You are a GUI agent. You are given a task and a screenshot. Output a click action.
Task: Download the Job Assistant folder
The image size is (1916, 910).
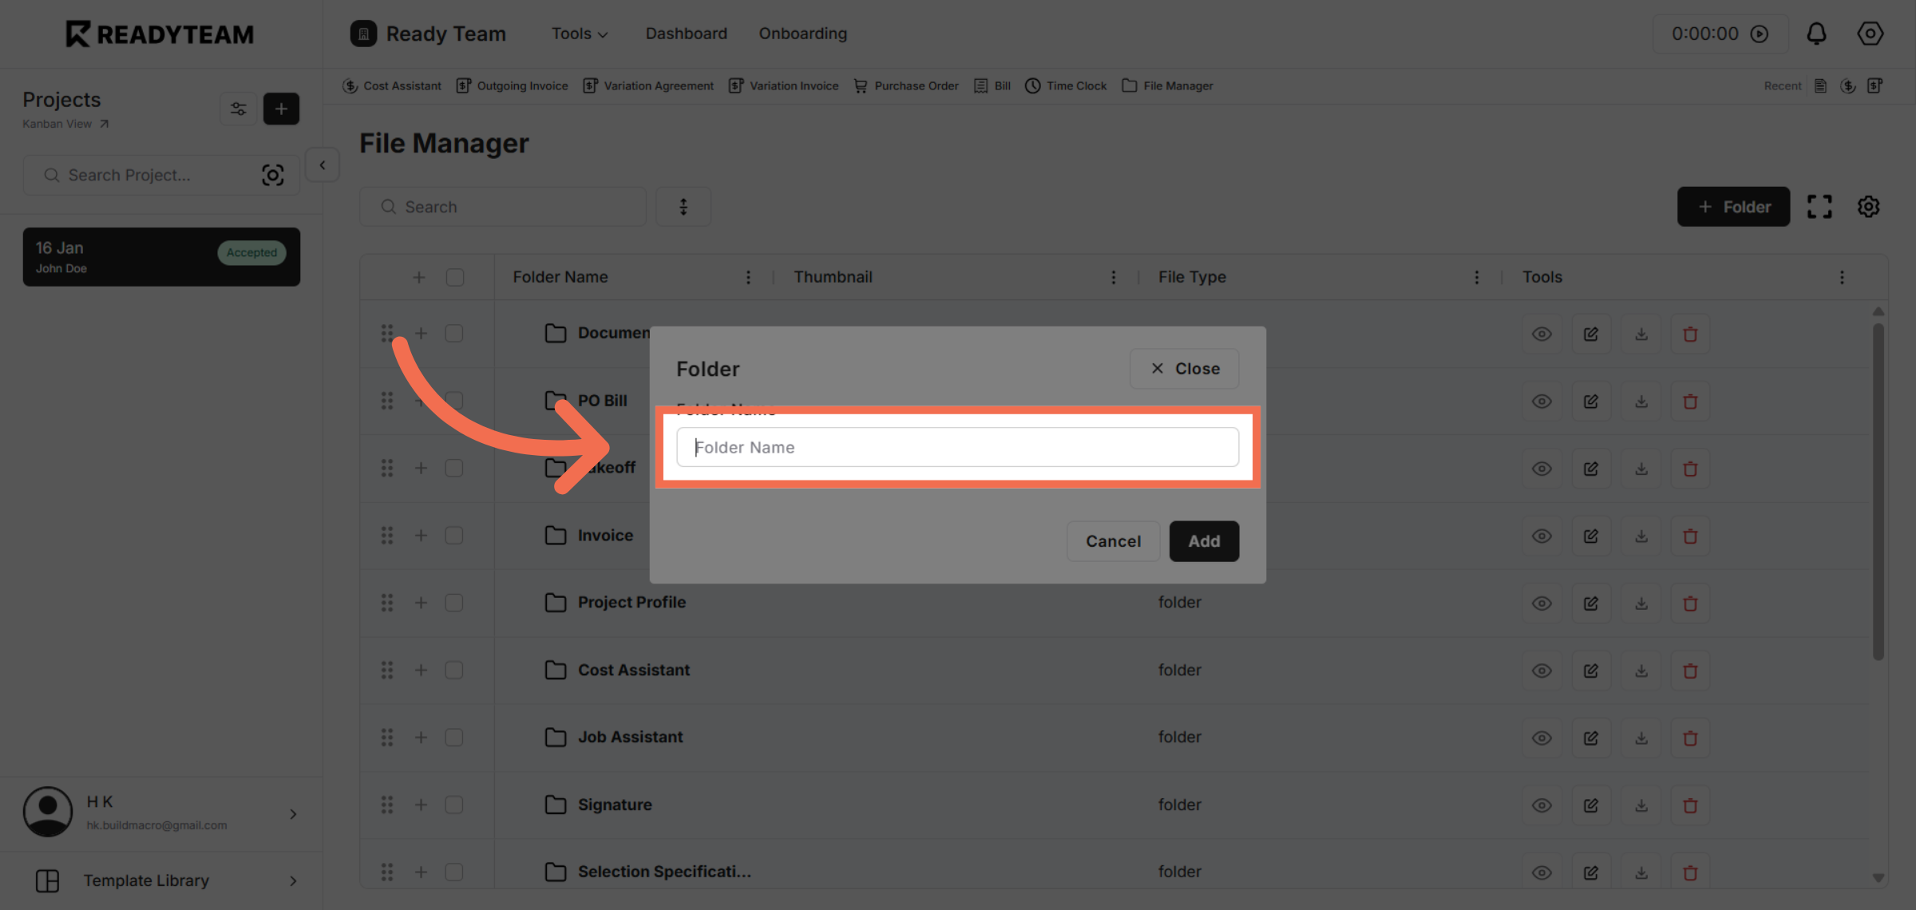(1641, 738)
